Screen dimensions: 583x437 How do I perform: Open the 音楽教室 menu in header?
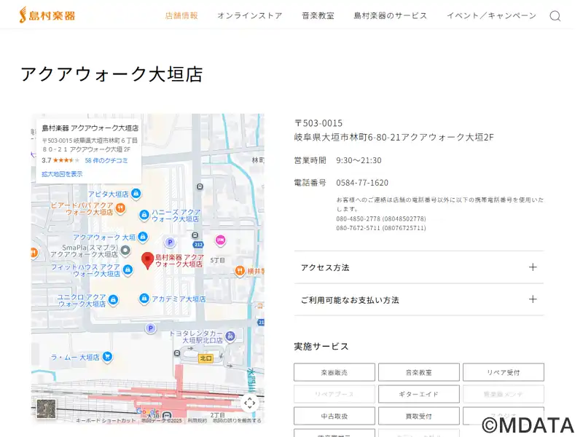click(318, 15)
